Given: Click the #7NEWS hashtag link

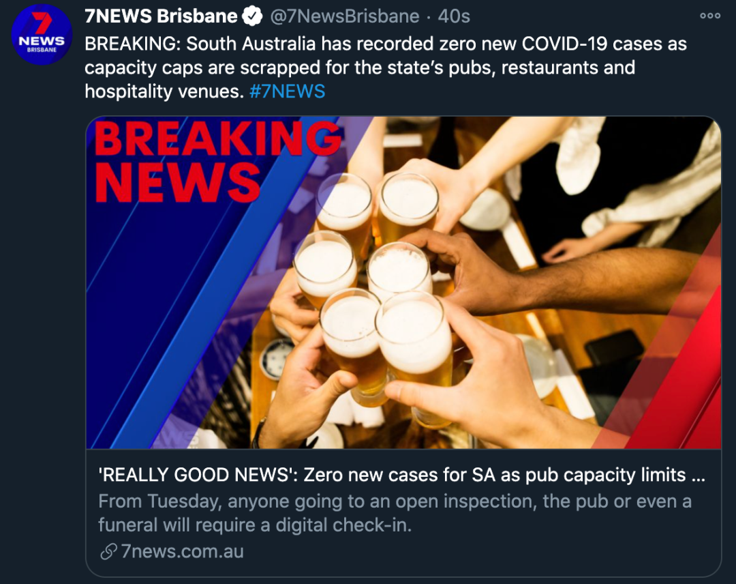Looking at the screenshot, I should coord(288,91).
